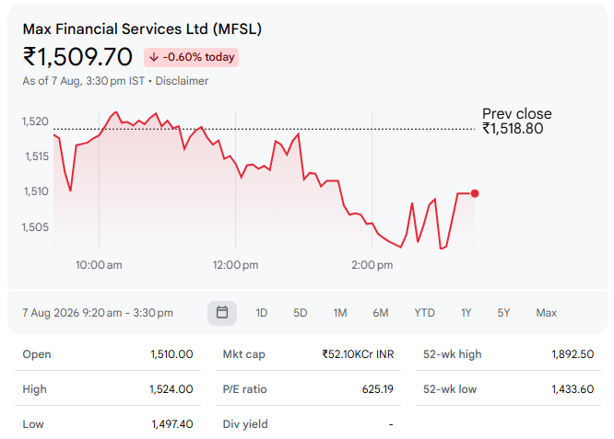The height and width of the screenshot is (439, 614).
Task: Click the 52-wk high label
Action: 453,354
